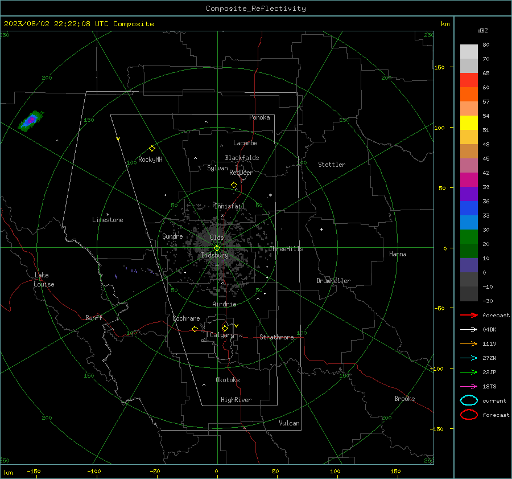This screenshot has height=479, width=512.
Task: Pick the bright yellow 51–54 dBZ swatch
Action: [x=469, y=123]
